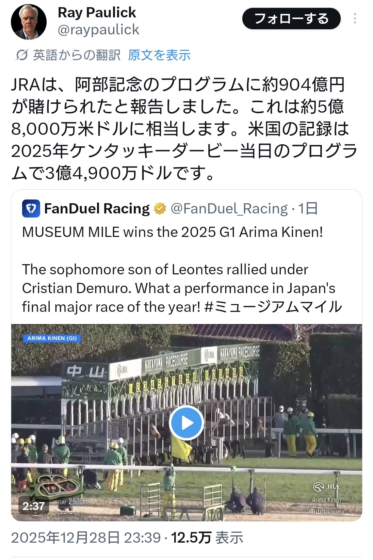Open the FanDuel Racing account name
This screenshot has width=373, height=560.
point(97,209)
